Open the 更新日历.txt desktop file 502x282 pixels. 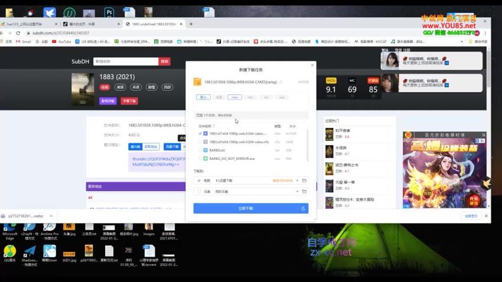point(109,254)
